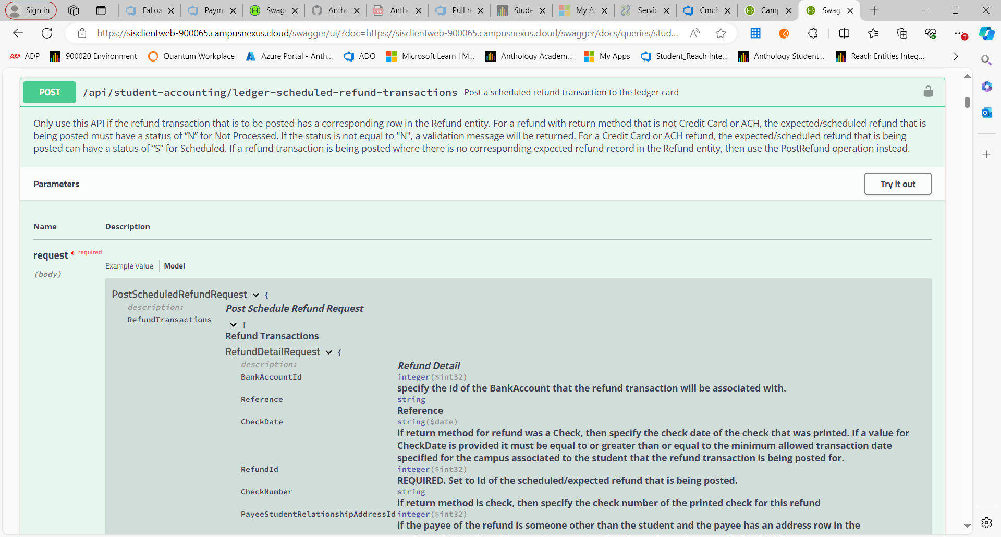
Task: Click the browser back arrow
Action: (x=18, y=33)
